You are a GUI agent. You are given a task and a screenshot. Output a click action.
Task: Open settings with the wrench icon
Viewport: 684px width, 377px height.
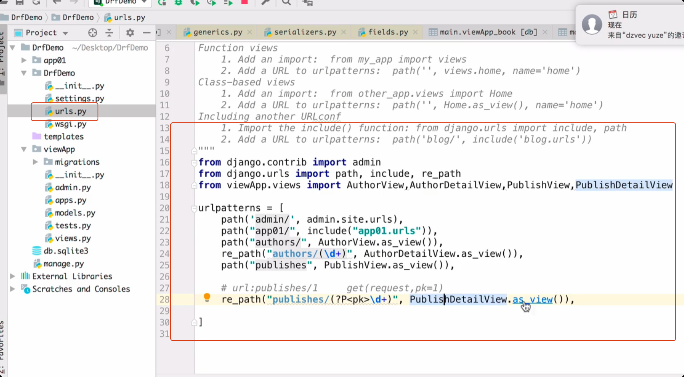click(x=265, y=2)
